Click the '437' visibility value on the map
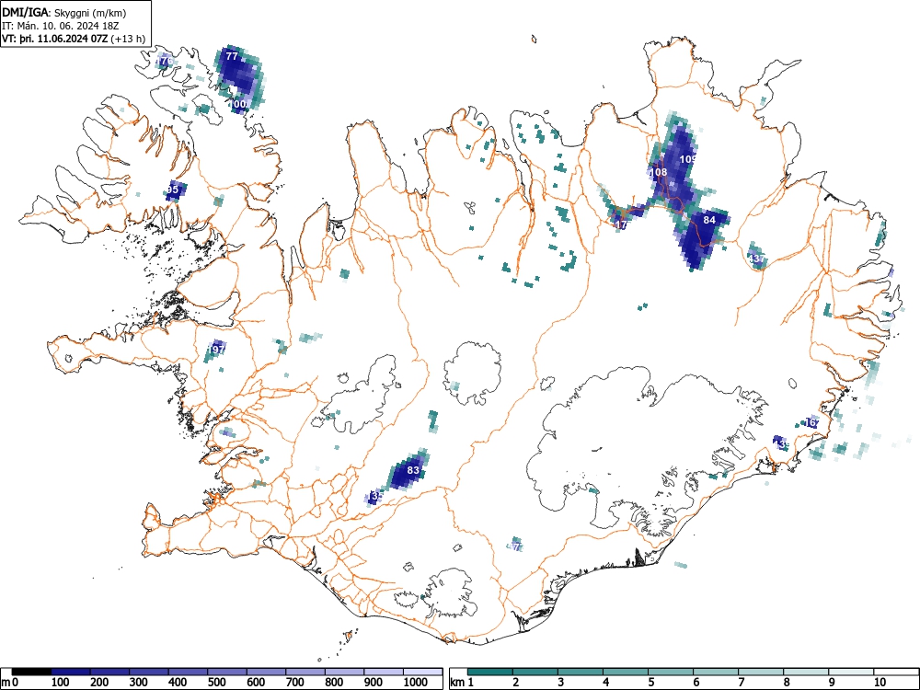The image size is (920, 690). pos(757,259)
